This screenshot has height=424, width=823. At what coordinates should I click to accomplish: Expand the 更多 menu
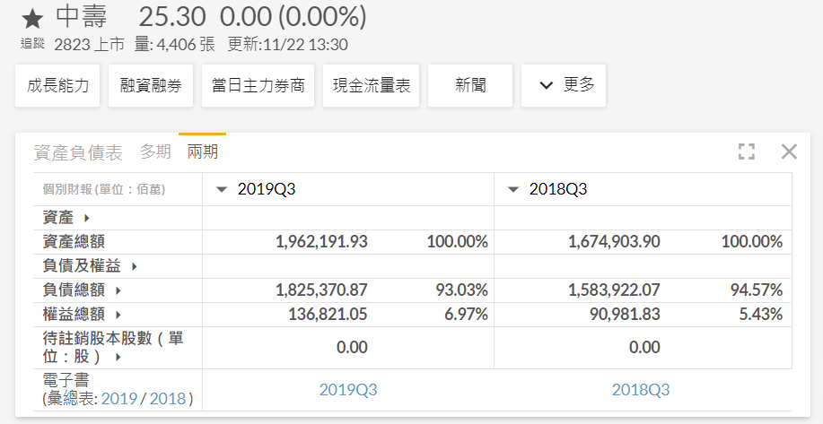(564, 85)
